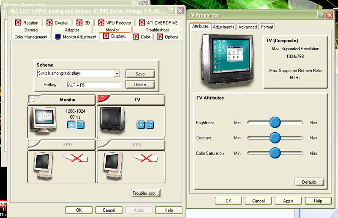
Task: Open Help in the Radeon dialog
Action: point(169,210)
